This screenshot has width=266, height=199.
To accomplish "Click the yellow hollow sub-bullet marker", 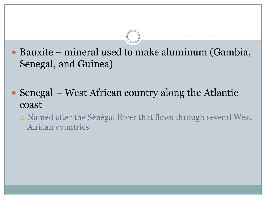I will pos(22,118).
